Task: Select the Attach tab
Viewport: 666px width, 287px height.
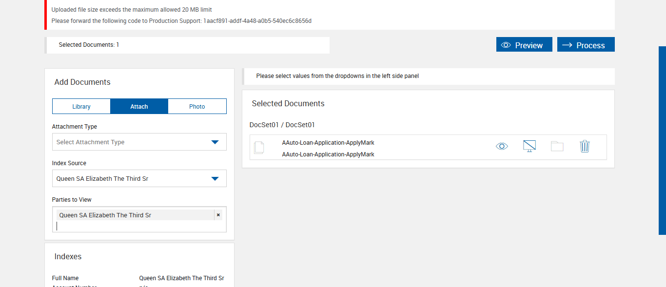Action: 139,106
